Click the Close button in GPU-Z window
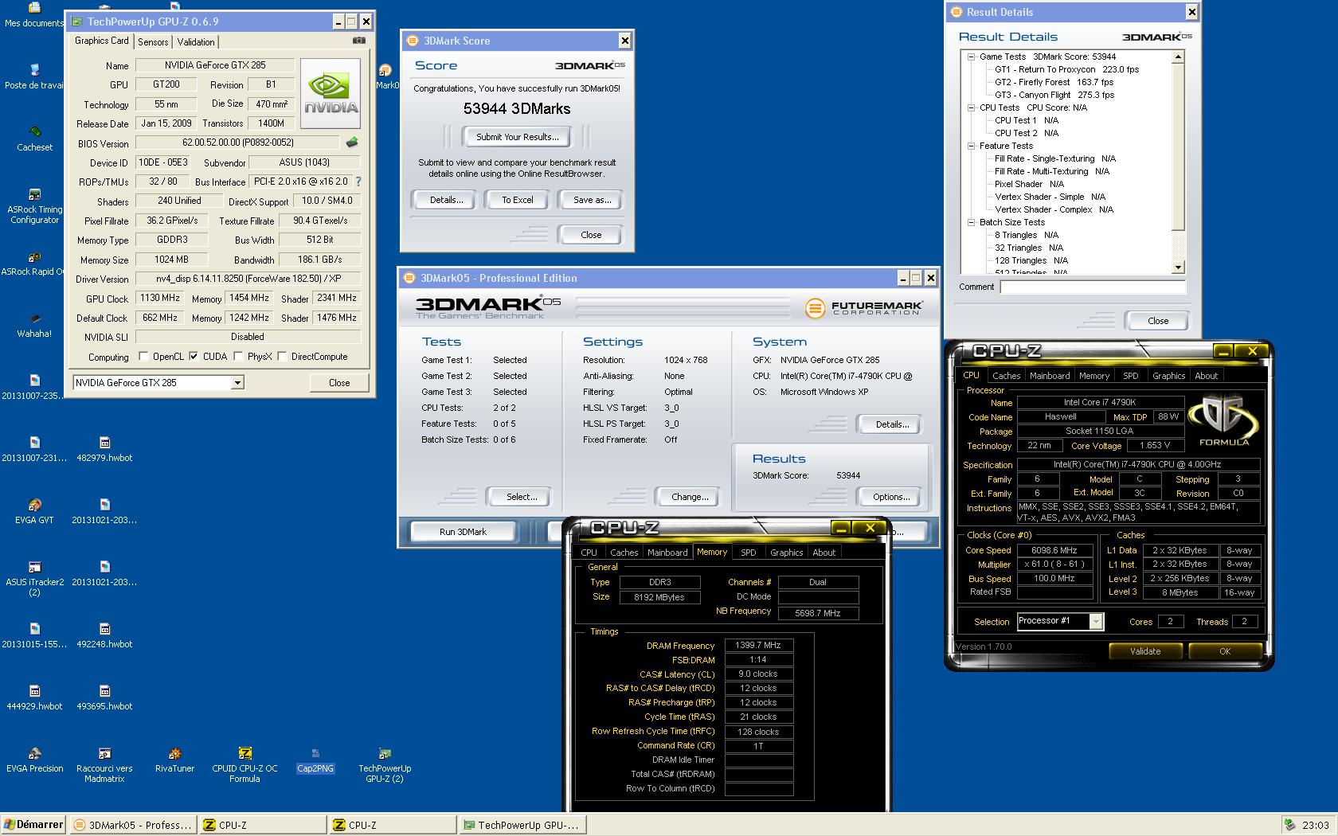This screenshot has width=1338, height=836. point(339,383)
